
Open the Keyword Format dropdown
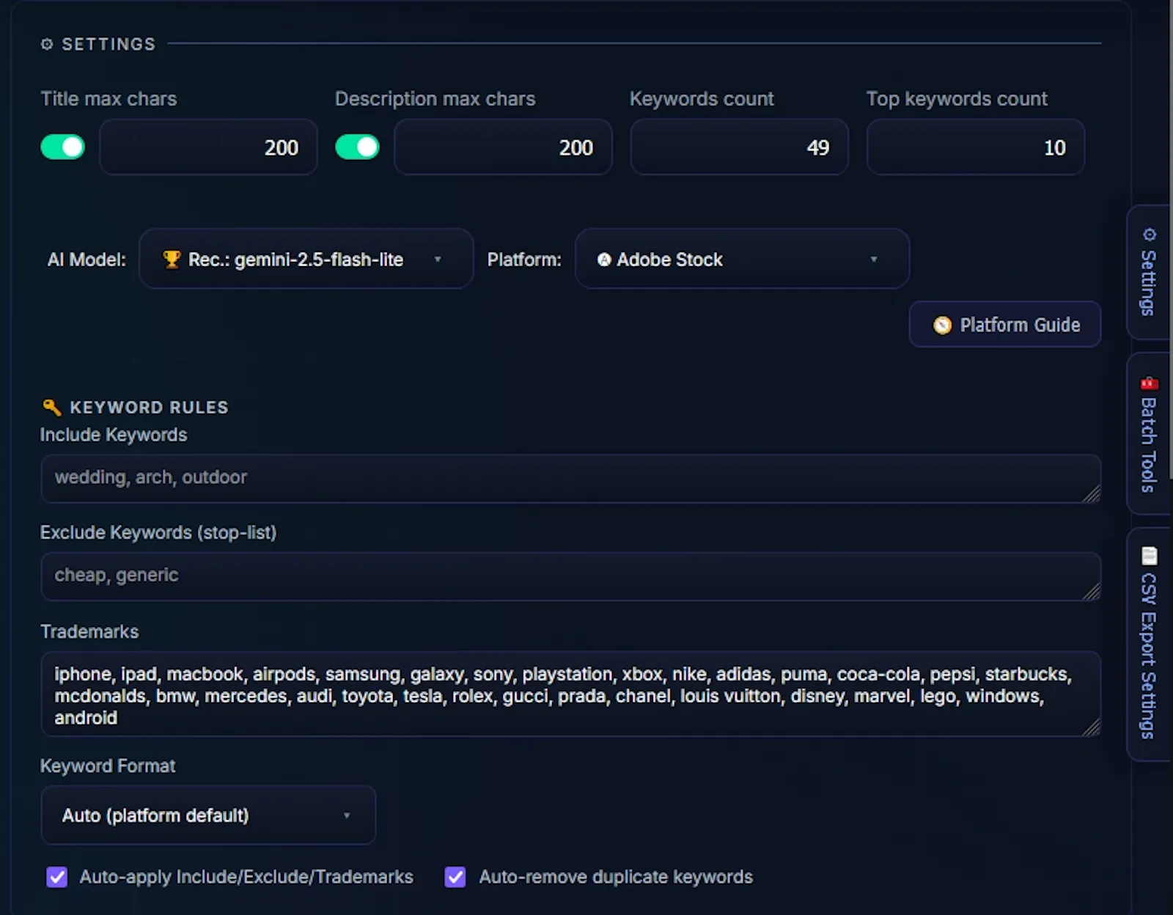[x=208, y=815]
